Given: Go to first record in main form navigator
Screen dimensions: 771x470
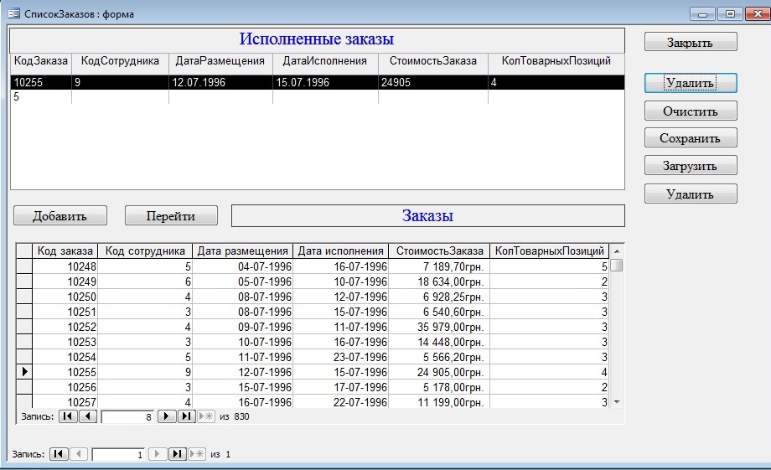Looking at the screenshot, I should pyautogui.click(x=59, y=454).
